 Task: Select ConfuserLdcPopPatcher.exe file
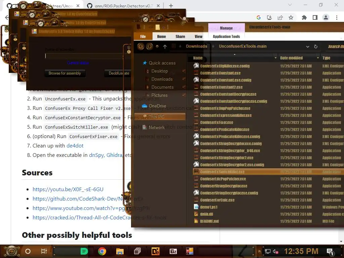[x=223, y=179]
